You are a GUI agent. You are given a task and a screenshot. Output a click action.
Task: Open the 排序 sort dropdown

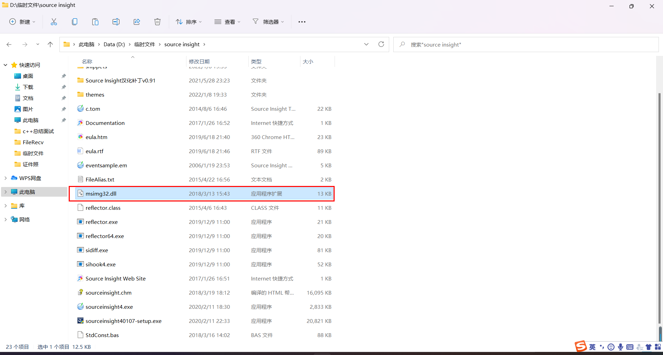pyautogui.click(x=189, y=21)
